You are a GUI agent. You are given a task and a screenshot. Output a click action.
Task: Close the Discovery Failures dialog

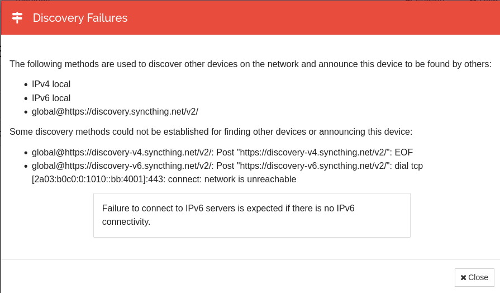click(474, 277)
